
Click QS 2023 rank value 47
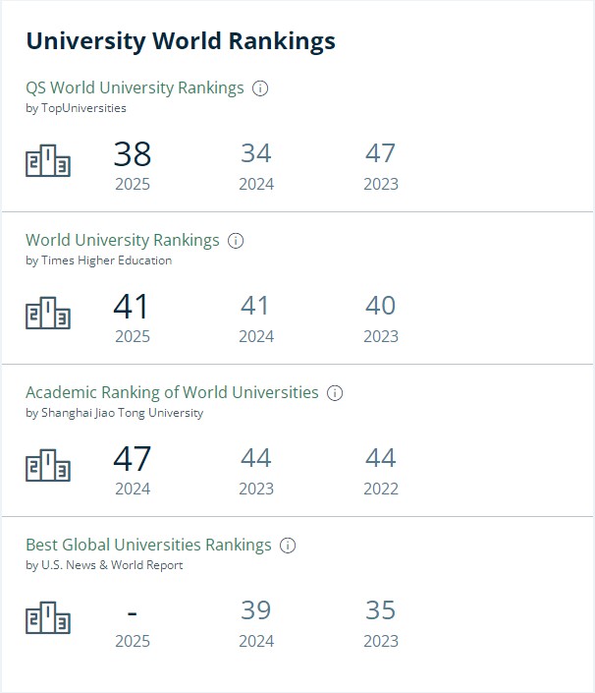(x=381, y=153)
